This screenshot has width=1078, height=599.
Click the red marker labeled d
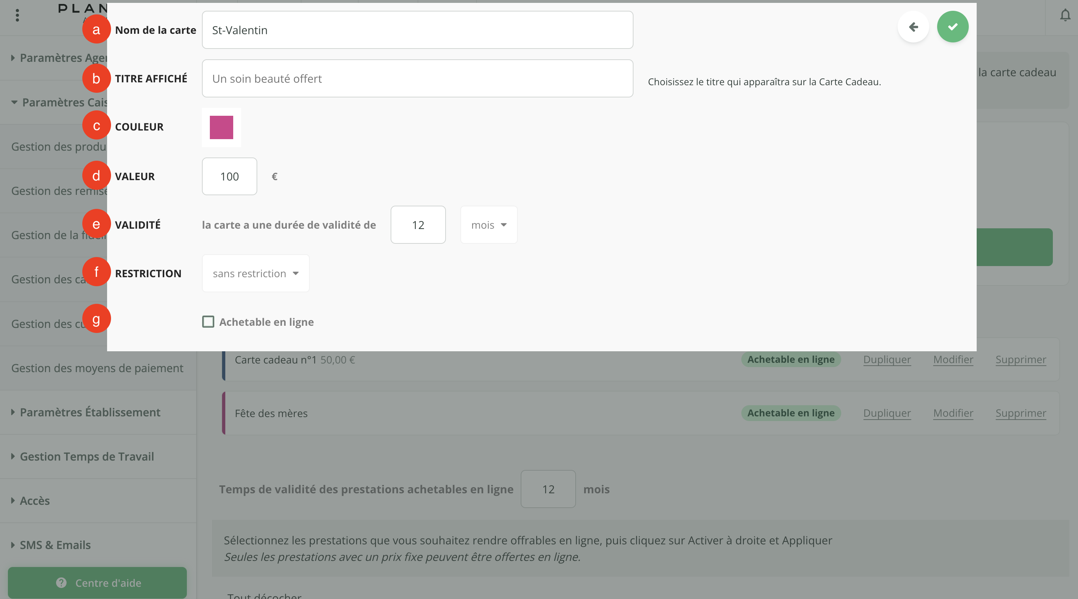96,176
